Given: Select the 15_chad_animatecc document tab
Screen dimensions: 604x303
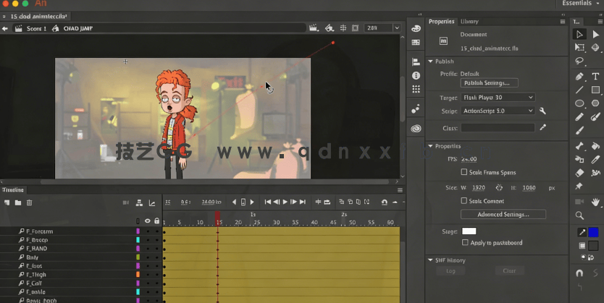Looking at the screenshot, I should pos(38,17).
